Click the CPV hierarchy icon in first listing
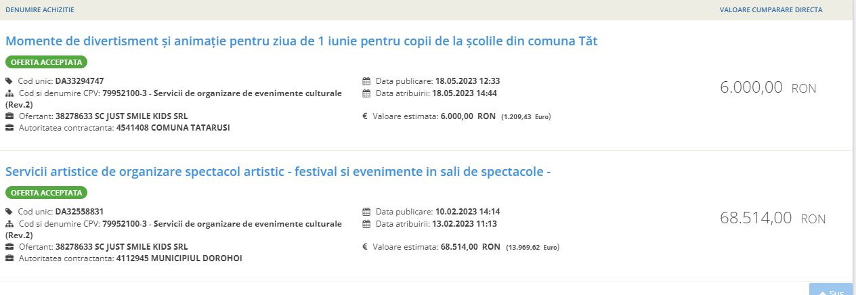856x295 pixels. (x=9, y=93)
